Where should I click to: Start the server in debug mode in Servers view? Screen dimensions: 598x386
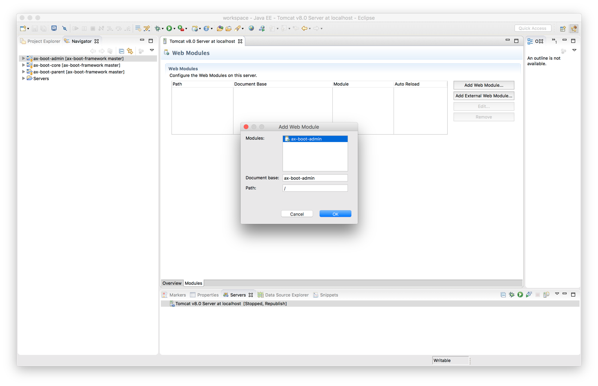coord(512,295)
